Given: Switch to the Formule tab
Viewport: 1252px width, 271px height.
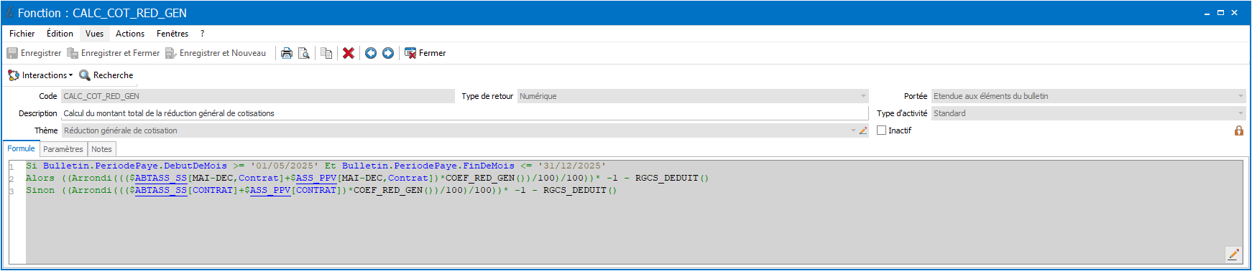Looking at the screenshot, I should tap(21, 148).
